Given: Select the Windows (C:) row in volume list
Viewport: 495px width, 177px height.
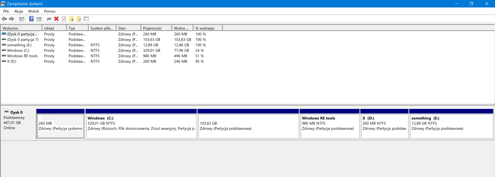Looking at the screenshot, I should tap(18, 51).
